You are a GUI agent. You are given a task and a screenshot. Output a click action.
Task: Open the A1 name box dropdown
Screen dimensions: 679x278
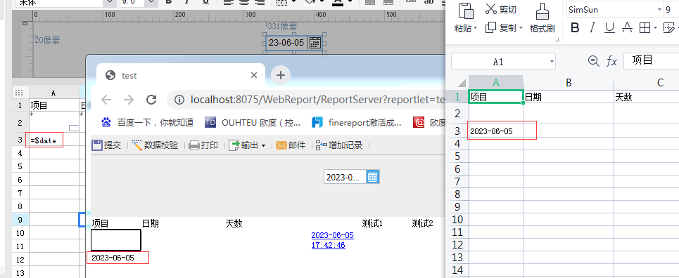click(x=552, y=62)
